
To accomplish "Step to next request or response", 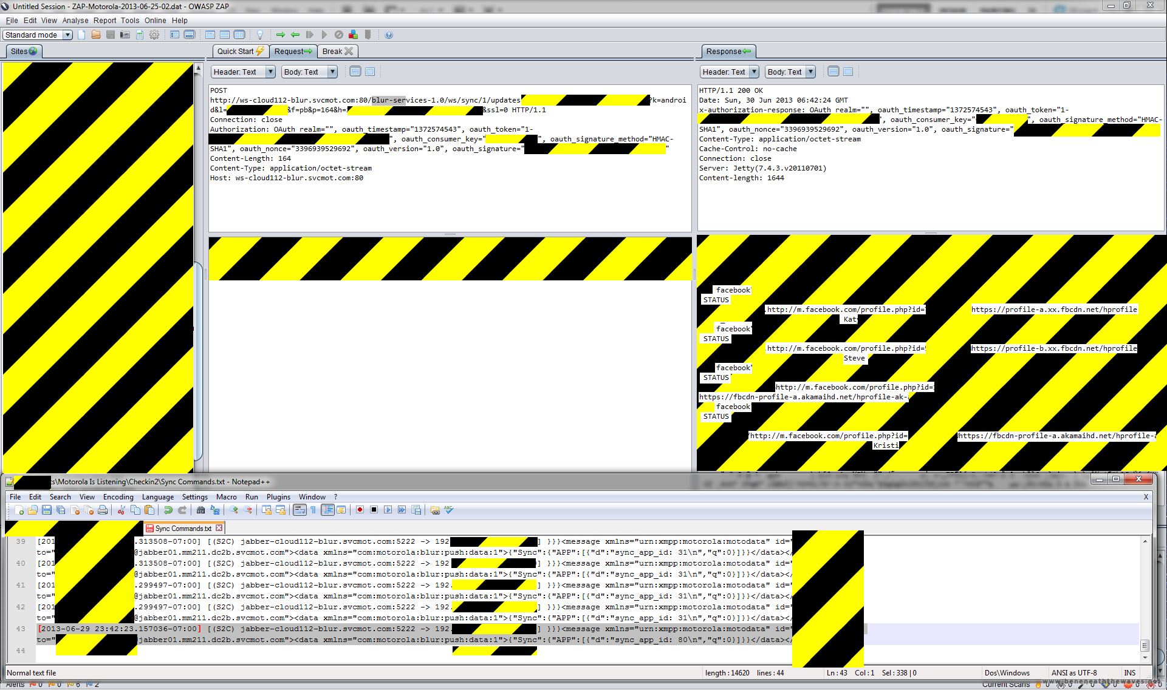I will [310, 35].
